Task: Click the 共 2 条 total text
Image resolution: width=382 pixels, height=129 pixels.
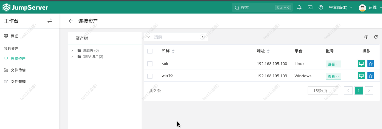Action: coord(155,91)
